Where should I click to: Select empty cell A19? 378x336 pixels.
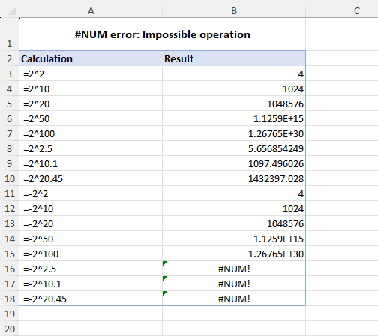91,313
